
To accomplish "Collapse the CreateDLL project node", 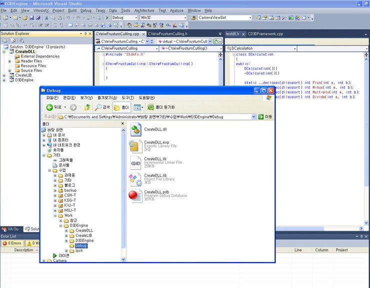I will coord(4,51).
